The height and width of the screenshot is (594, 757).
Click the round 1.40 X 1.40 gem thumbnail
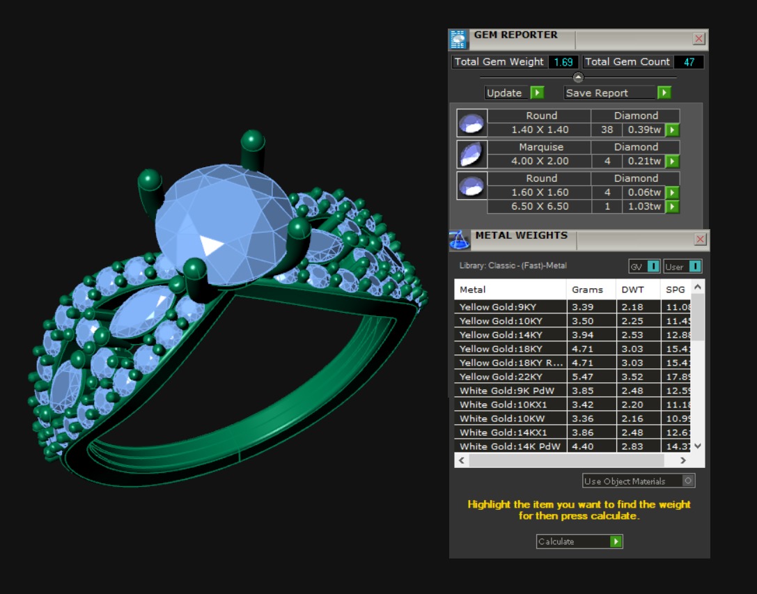click(x=471, y=123)
